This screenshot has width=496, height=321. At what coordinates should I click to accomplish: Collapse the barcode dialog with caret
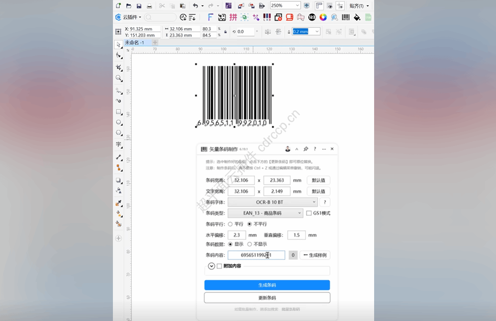[x=297, y=149]
